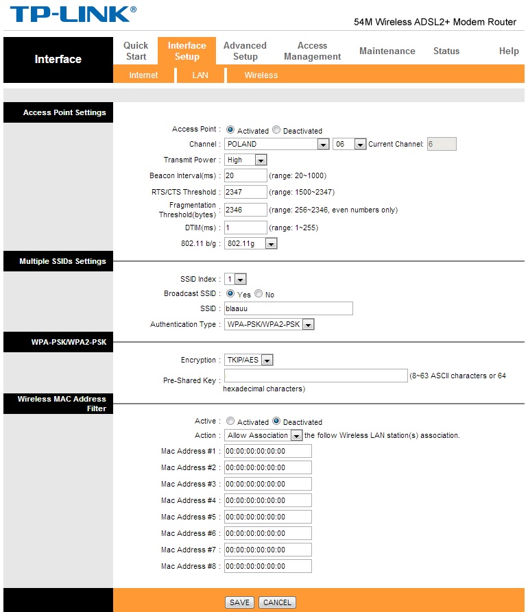Screen dimensions: 528x612
Task: Click the TP-LINK logo
Action: [x=73, y=14]
